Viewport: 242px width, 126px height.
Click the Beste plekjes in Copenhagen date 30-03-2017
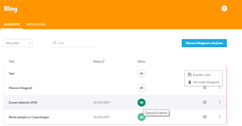[x=101, y=117]
